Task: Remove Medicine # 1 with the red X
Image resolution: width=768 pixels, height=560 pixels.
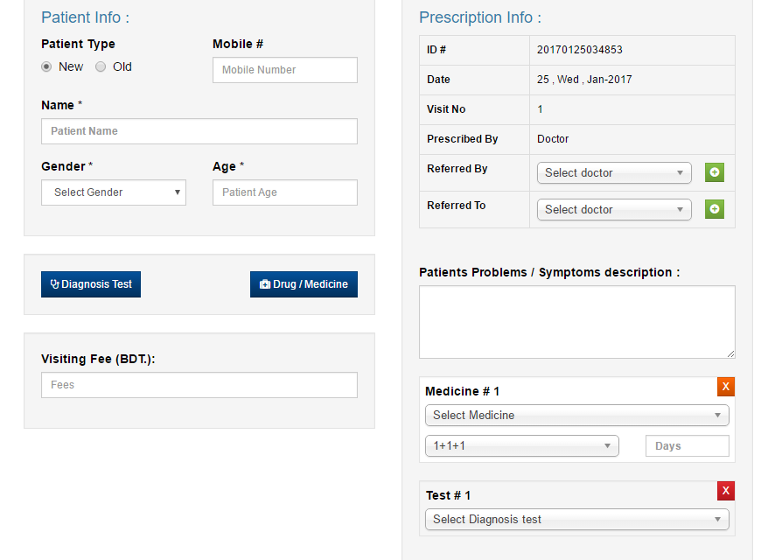Action: coord(726,386)
